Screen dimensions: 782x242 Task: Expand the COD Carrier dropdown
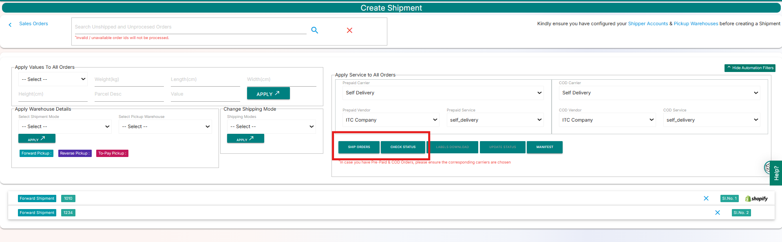click(x=659, y=93)
